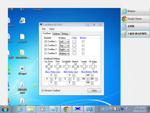Image resolution: width=150 pixels, height=113 pixels.
Task: Open Coolbar 1 position dropdown (Left)
Action: coord(64,42)
